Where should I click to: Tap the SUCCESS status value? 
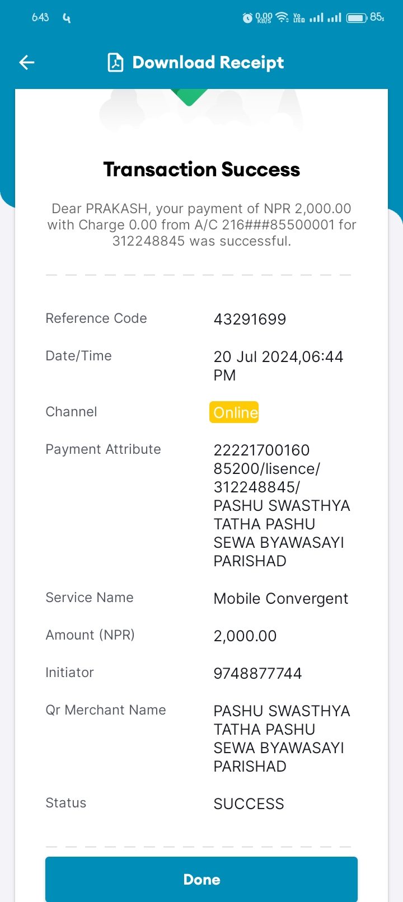(249, 804)
